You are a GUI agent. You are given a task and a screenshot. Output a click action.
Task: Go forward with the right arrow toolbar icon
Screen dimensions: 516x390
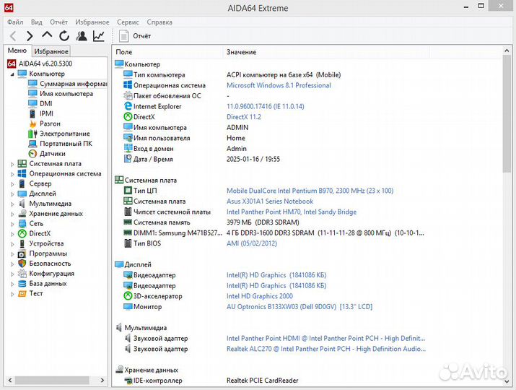click(30, 36)
